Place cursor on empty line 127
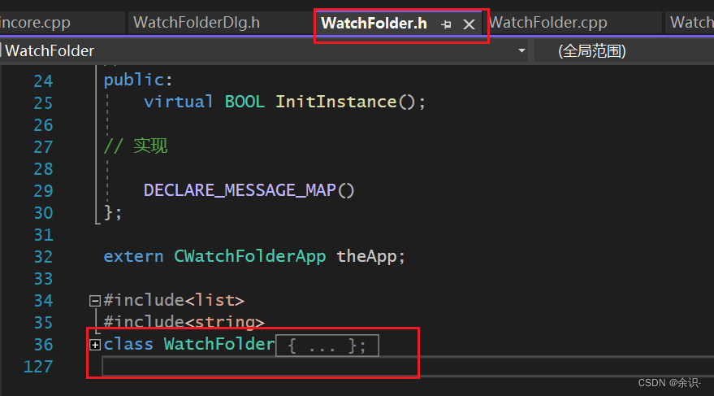This screenshot has width=714, height=396. coord(408,367)
